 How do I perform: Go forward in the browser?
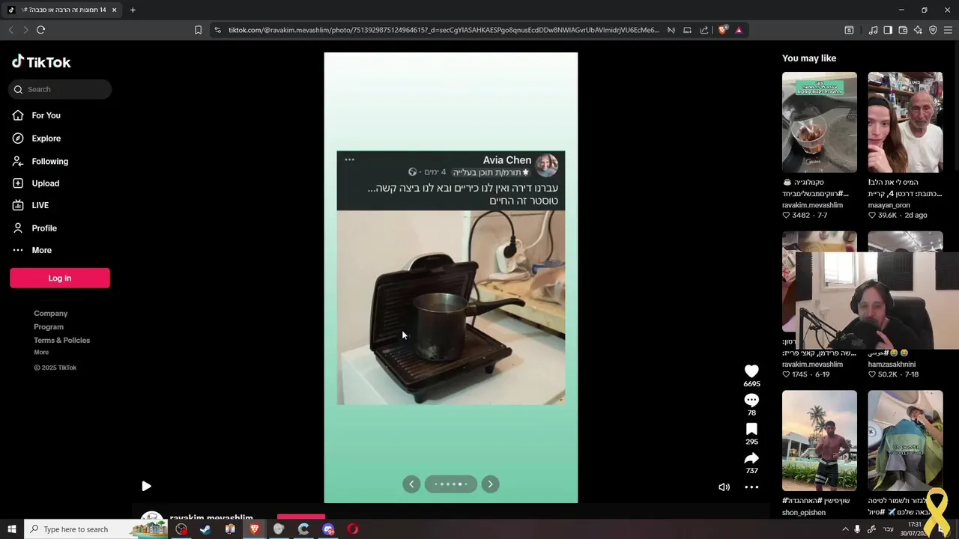(25, 30)
